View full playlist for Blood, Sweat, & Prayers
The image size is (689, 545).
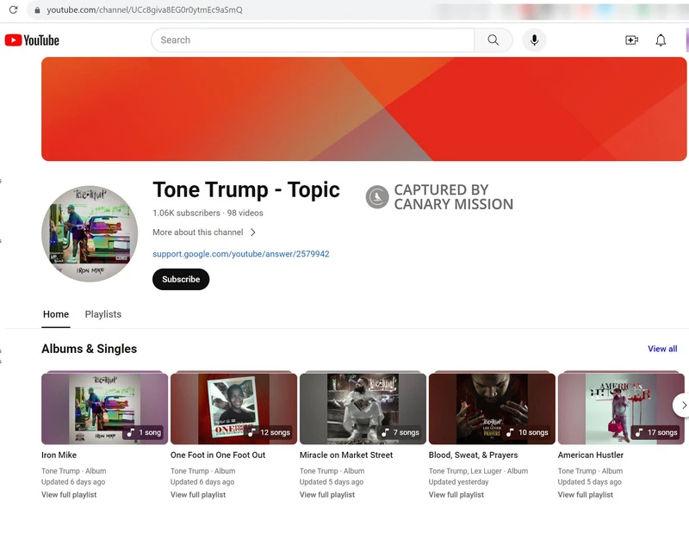pyautogui.click(x=456, y=494)
